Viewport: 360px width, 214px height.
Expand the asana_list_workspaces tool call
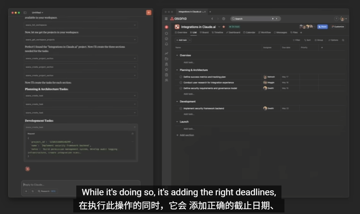[80, 25]
